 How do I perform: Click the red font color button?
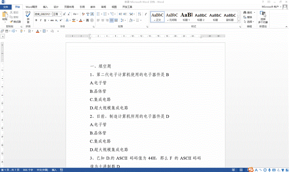[x=80, y=20]
